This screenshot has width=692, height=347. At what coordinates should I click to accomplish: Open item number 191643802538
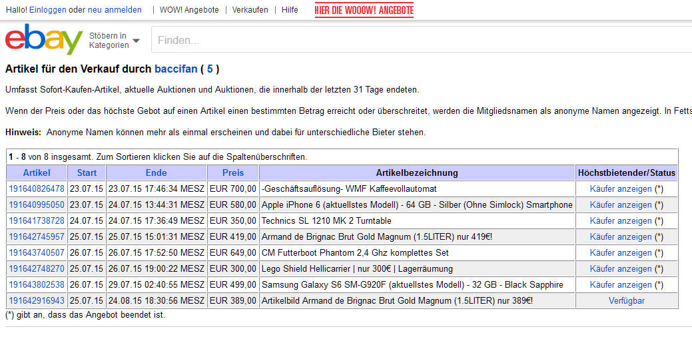point(37,285)
